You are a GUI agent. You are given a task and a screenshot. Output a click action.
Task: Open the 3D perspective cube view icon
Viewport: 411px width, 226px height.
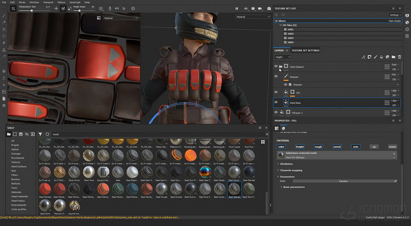[253, 9]
